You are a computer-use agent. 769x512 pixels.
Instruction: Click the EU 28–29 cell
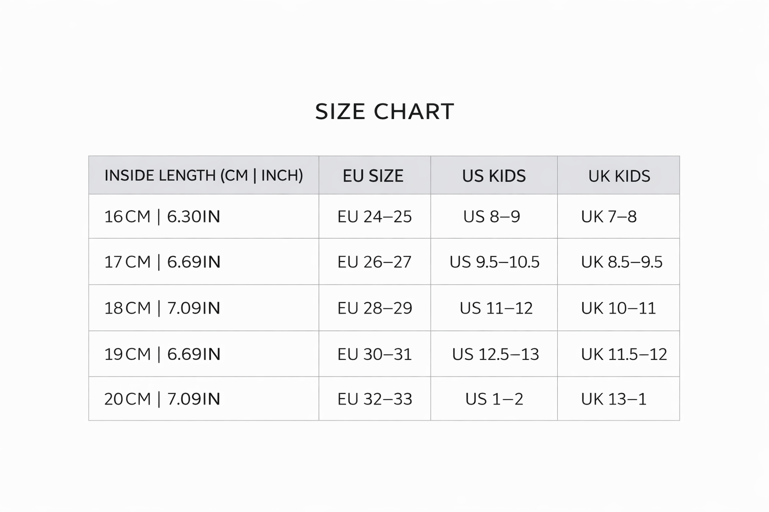(x=374, y=308)
